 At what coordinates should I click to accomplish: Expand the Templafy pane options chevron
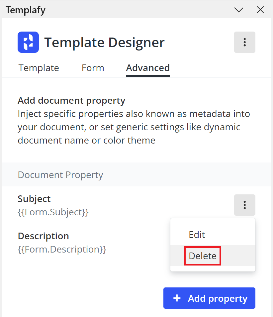239,10
